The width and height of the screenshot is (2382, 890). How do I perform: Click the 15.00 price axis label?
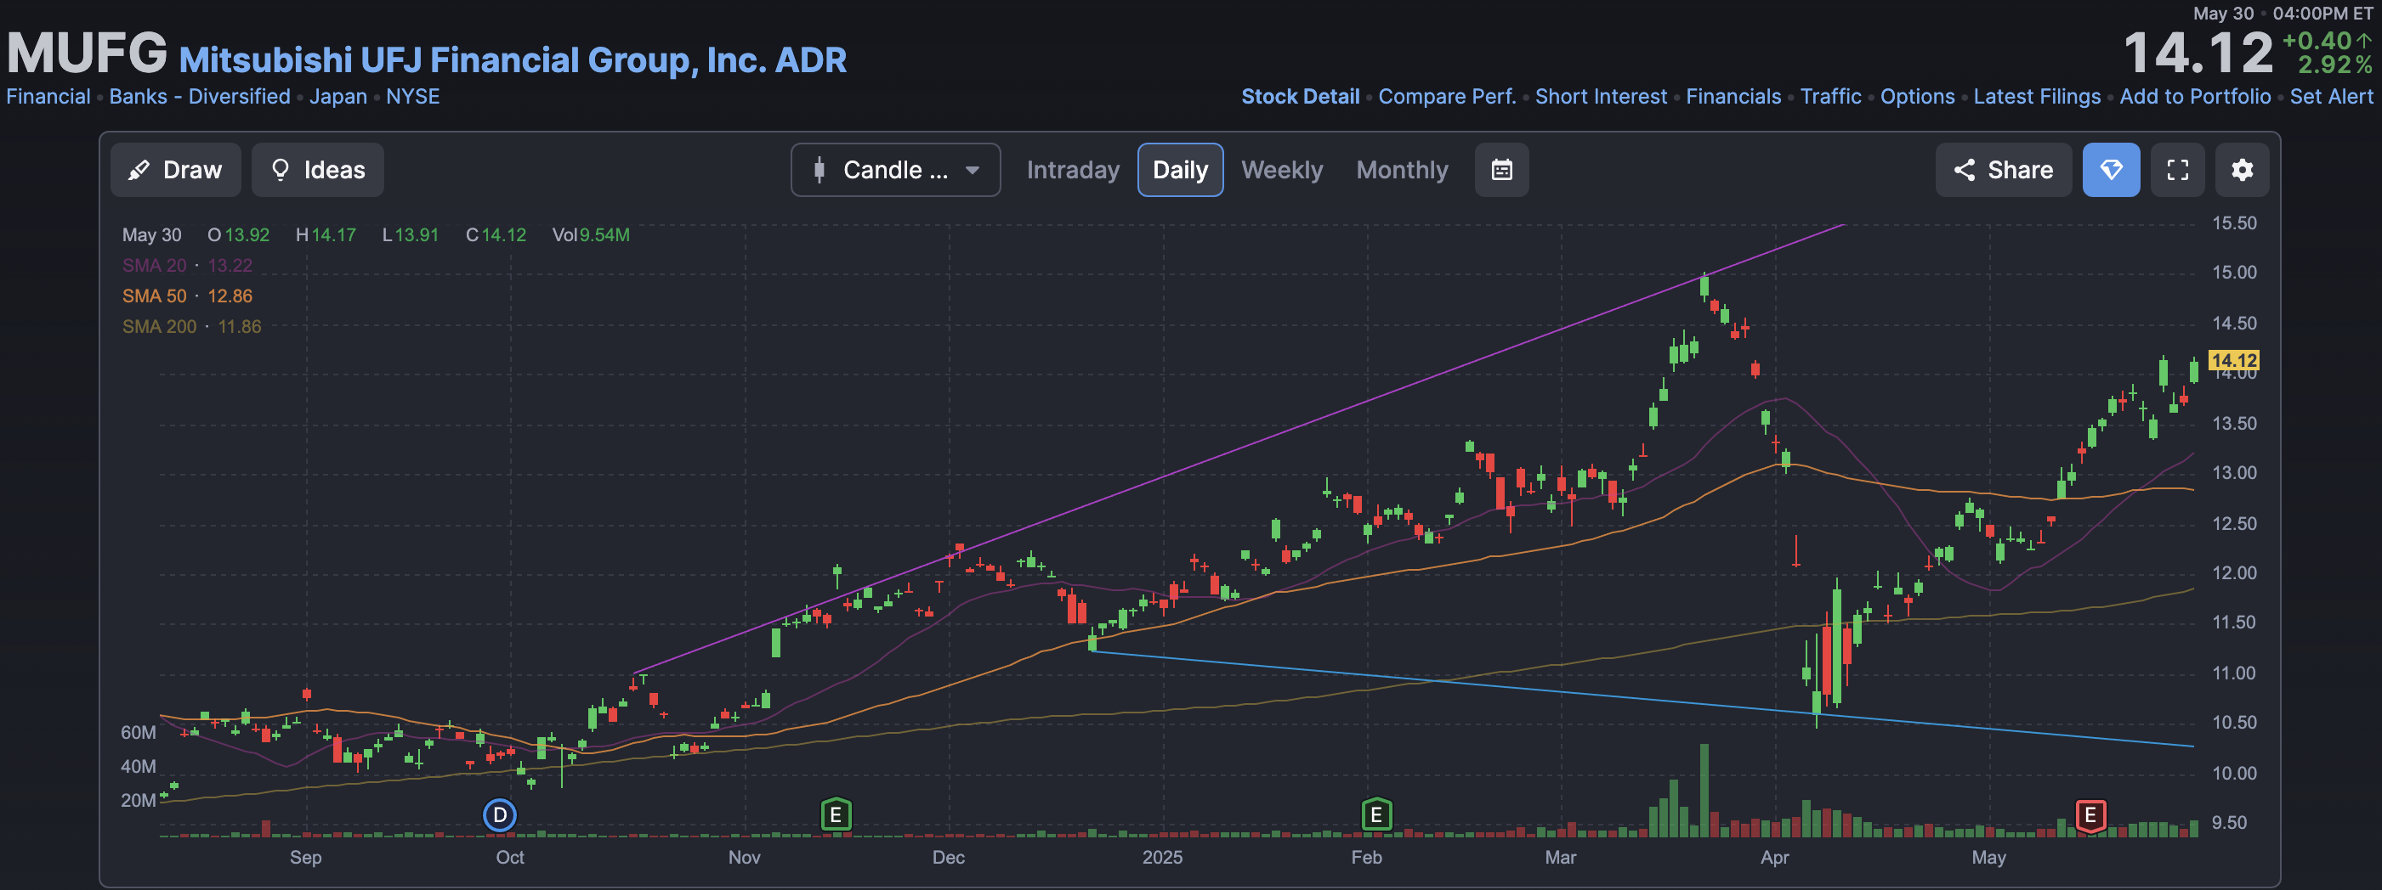tap(2233, 273)
